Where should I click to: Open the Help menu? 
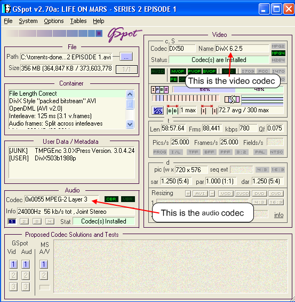point(98,21)
